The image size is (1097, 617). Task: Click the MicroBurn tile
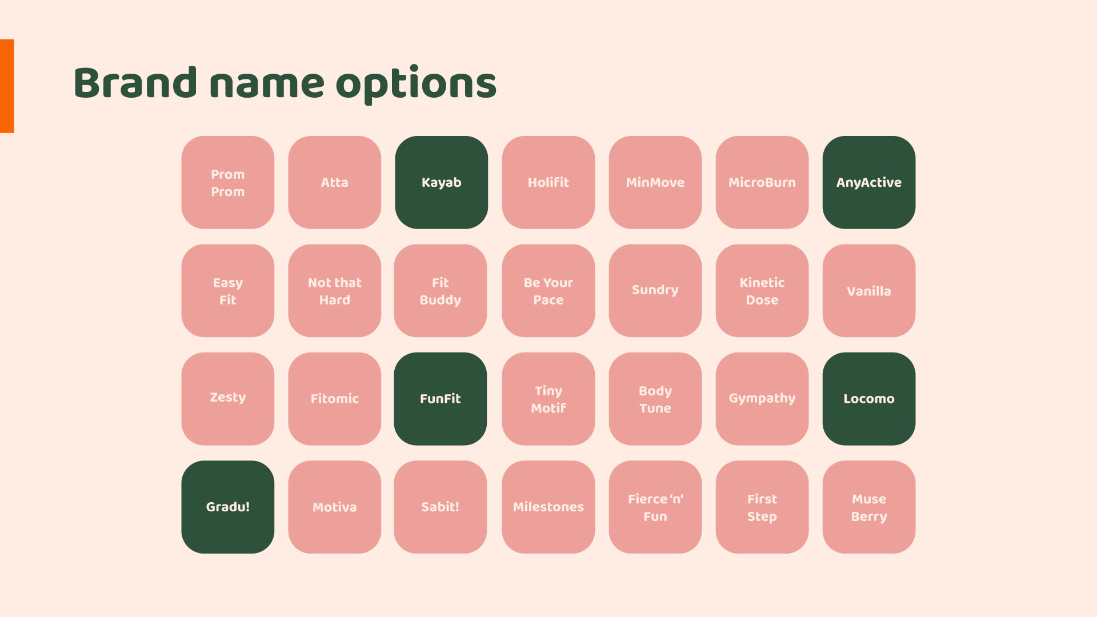(762, 182)
